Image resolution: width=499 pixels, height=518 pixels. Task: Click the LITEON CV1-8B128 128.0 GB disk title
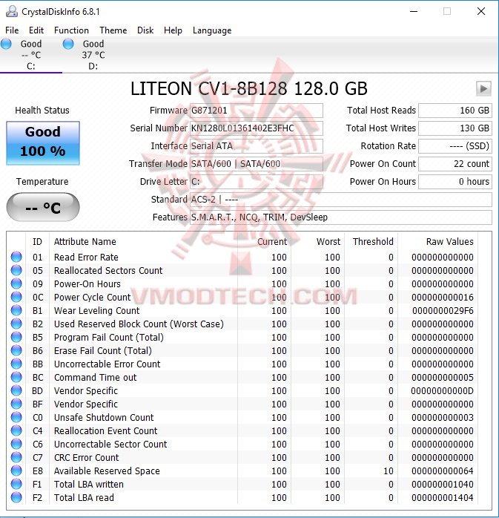click(x=249, y=89)
